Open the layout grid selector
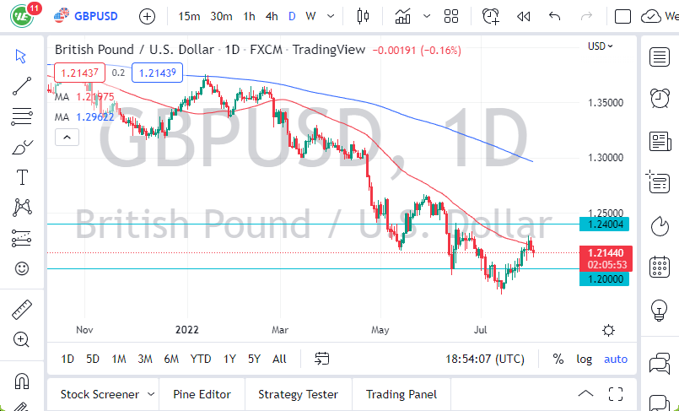 [x=451, y=16]
